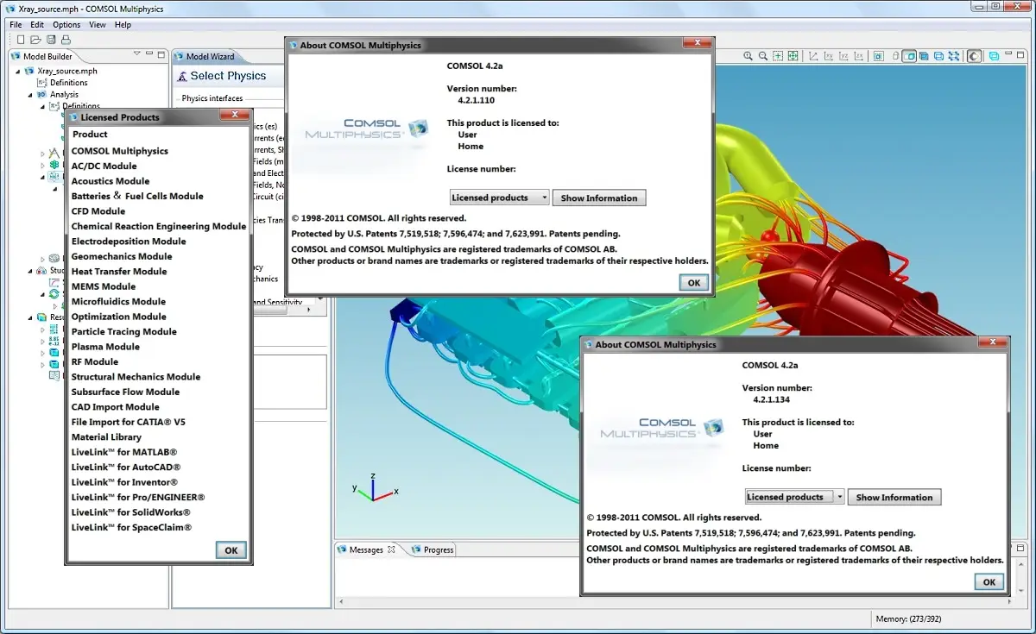
Task: Toggle the scene light button
Action: 974,56
